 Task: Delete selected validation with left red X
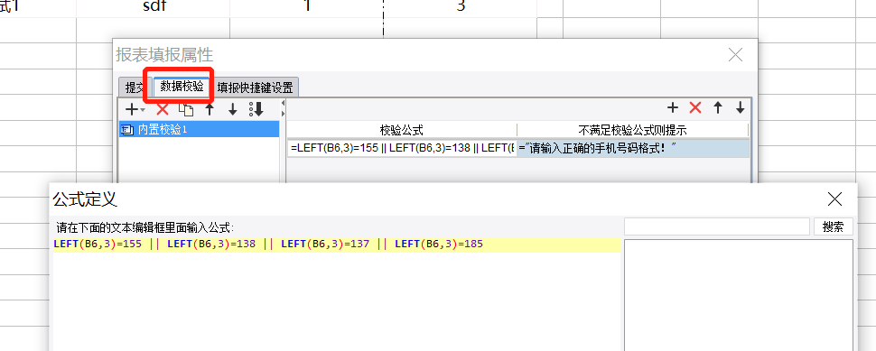163,109
